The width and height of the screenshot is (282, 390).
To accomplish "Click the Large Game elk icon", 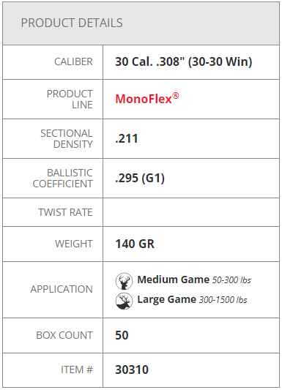I will [124, 301].
